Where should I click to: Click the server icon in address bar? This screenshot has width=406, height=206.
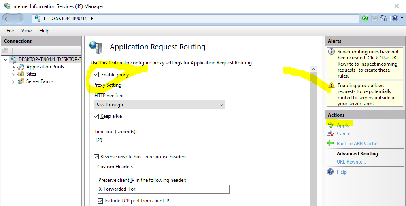click(38, 18)
